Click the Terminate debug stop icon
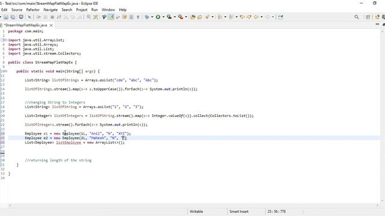This screenshot has height=216, width=385. point(52,17)
